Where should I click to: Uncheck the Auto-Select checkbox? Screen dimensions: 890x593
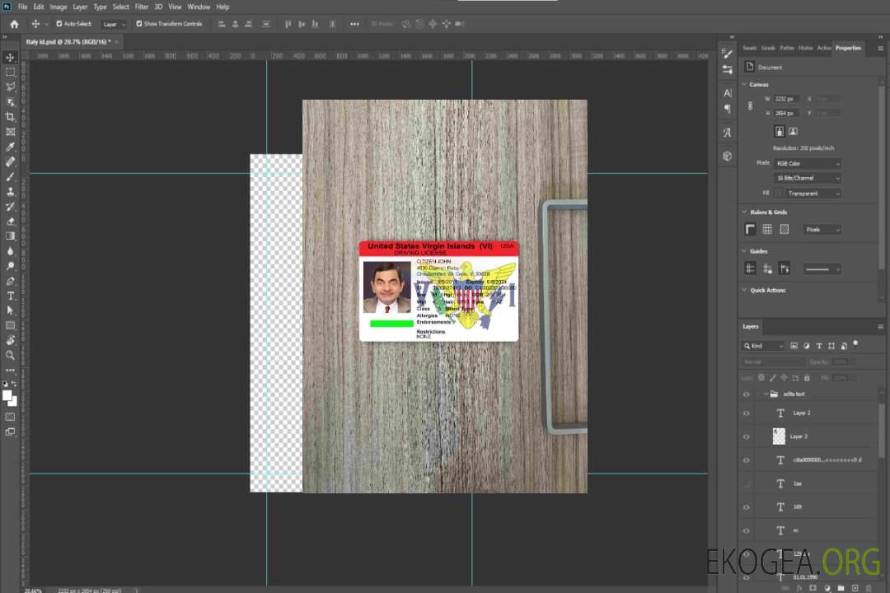(x=59, y=24)
